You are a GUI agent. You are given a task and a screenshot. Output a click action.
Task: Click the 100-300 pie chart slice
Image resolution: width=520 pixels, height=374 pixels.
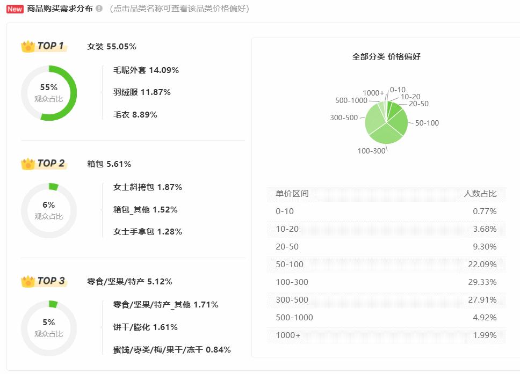[386, 135]
